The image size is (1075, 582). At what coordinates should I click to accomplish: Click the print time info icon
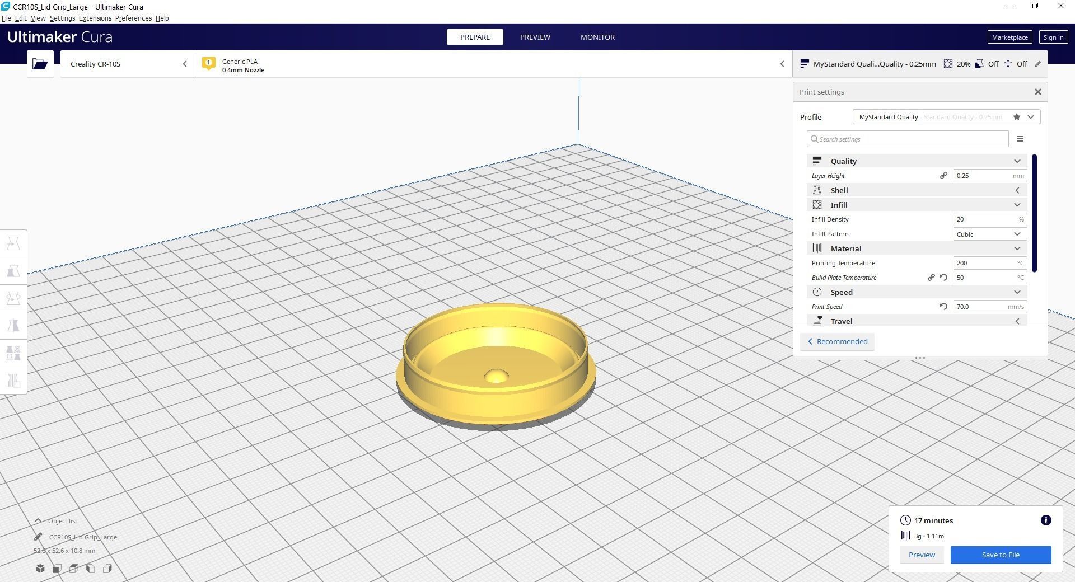tap(1045, 520)
